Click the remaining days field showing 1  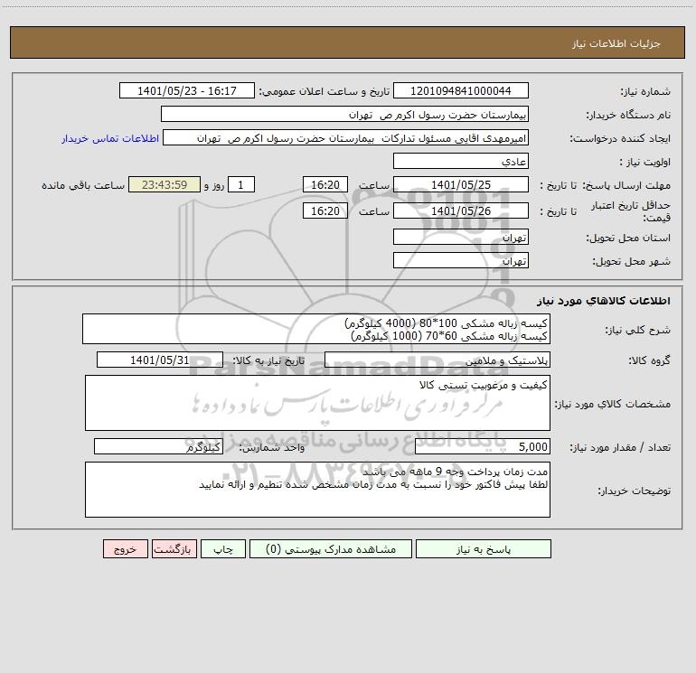point(241,184)
